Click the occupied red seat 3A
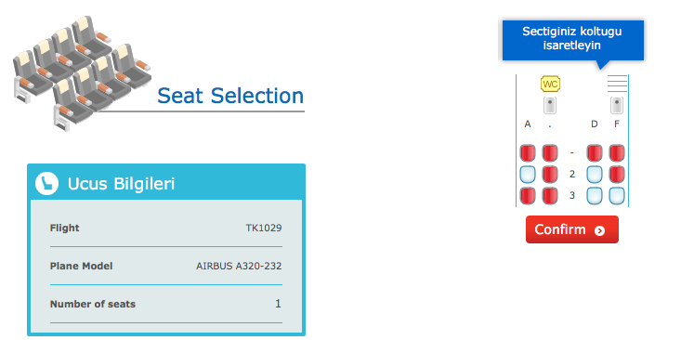Image resolution: width=694 pixels, height=340 pixels. pyautogui.click(x=527, y=196)
